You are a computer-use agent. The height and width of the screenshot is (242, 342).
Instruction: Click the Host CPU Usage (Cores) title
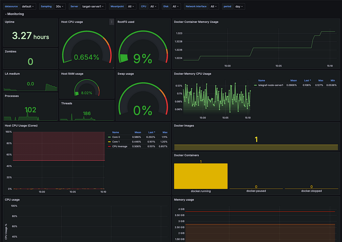point(21,126)
